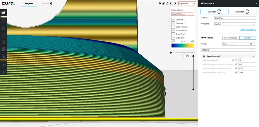Viewport: 259px width, 127px height.
Task: Collapse the Experimental settings section
Action: point(254,56)
